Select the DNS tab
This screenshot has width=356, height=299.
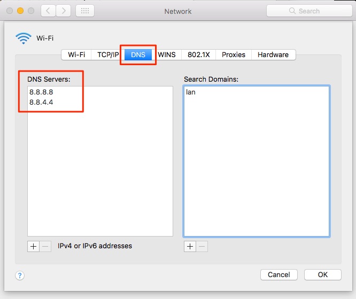click(138, 54)
